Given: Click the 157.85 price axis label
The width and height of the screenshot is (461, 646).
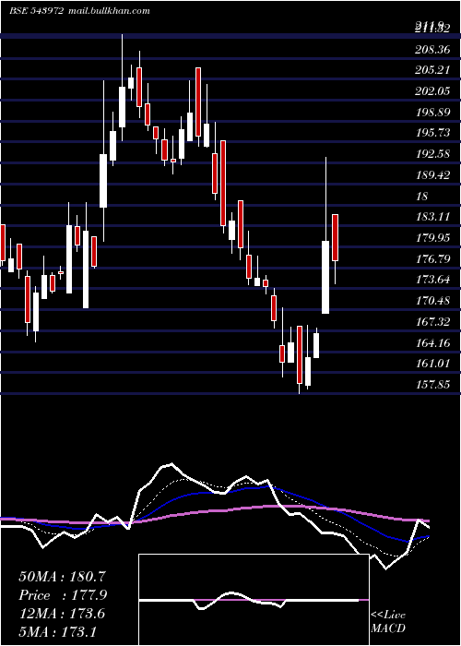Looking at the screenshot, I should (432, 385).
